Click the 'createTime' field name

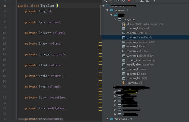[x=56, y=98]
